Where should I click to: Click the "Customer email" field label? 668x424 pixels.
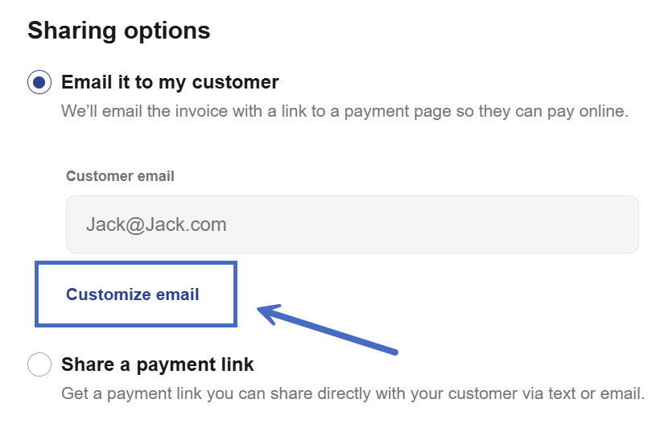tap(120, 176)
